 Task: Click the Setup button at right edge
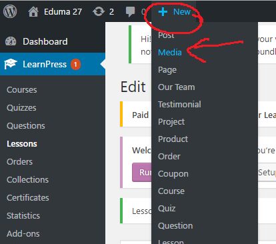pyautogui.click(x=267, y=172)
